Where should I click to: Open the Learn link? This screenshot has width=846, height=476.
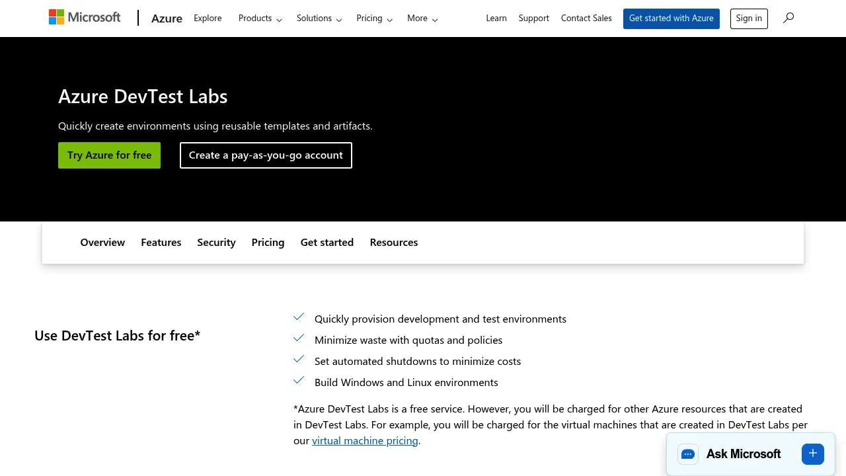[496, 19]
